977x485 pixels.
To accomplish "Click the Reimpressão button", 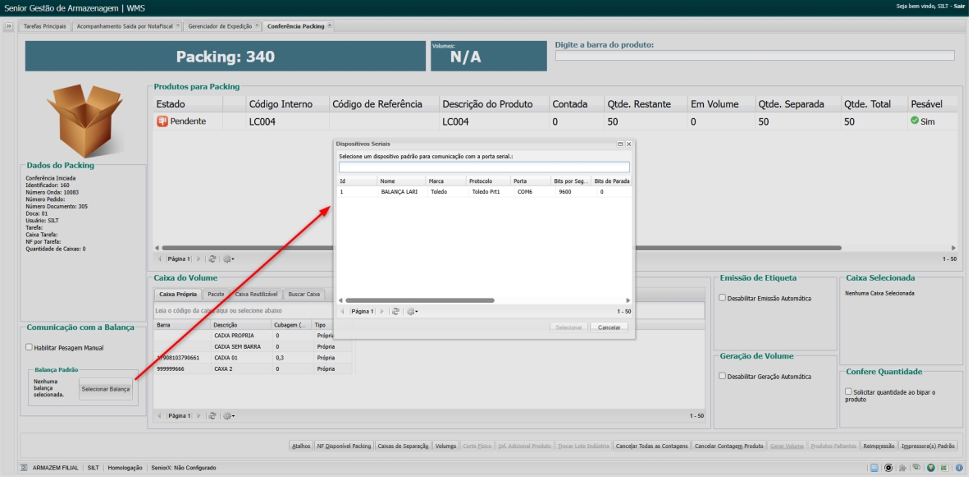I will [879, 446].
